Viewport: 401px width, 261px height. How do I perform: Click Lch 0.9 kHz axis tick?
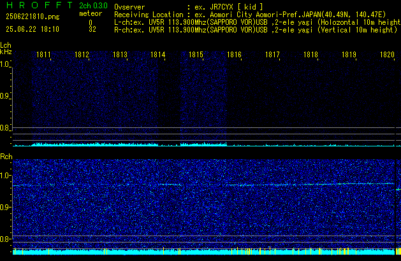(5, 96)
